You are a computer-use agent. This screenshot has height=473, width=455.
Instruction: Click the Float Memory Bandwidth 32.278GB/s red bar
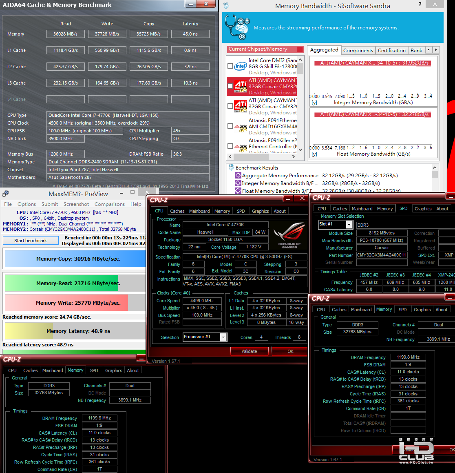(373, 114)
